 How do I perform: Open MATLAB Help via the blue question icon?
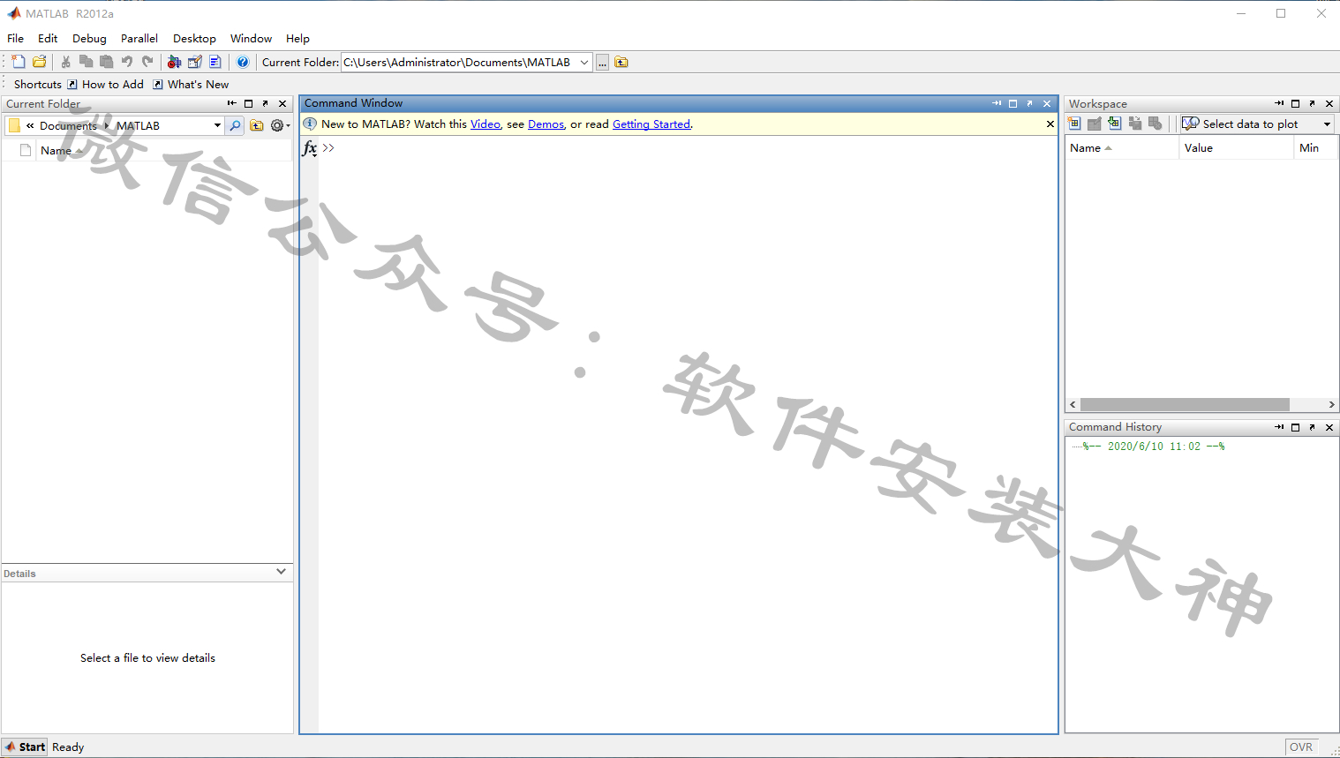click(x=243, y=62)
